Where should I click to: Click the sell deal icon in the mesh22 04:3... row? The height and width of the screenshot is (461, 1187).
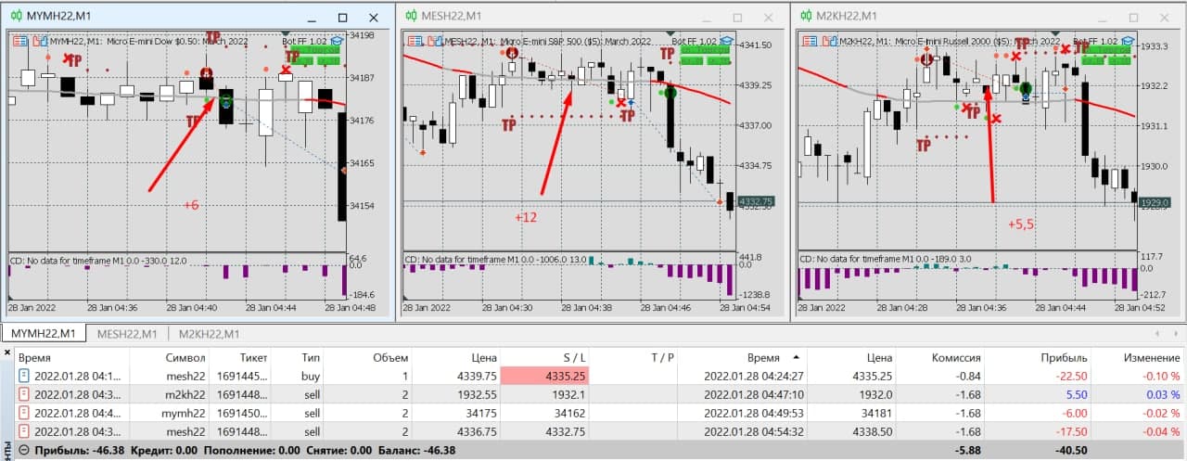pyautogui.click(x=22, y=431)
